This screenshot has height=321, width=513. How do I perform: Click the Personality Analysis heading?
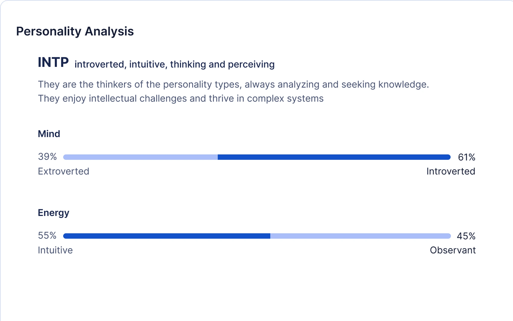(x=75, y=31)
